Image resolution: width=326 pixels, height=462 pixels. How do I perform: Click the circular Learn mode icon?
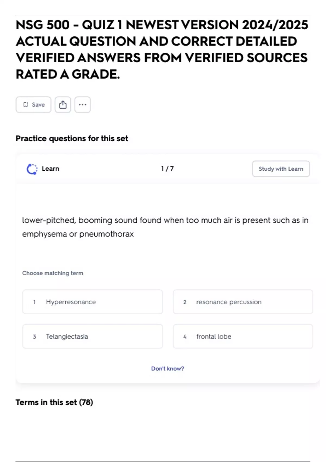point(32,169)
